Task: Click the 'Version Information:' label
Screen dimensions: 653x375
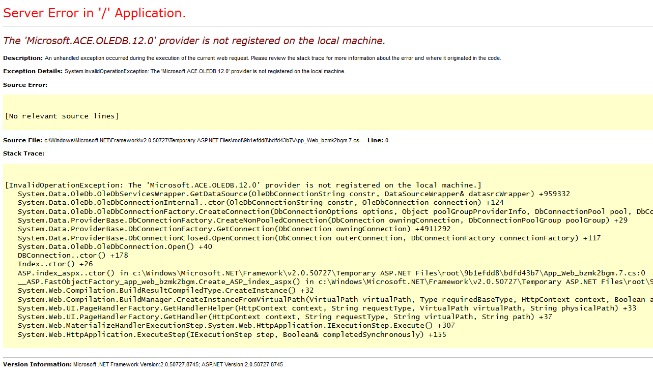Action: point(37,364)
